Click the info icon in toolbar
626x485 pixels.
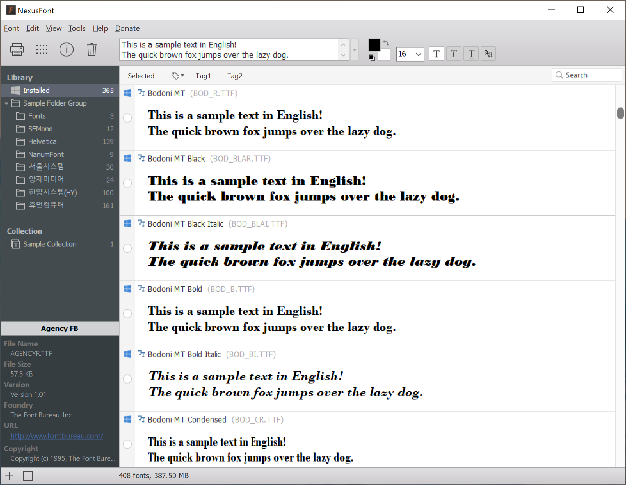tap(67, 49)
